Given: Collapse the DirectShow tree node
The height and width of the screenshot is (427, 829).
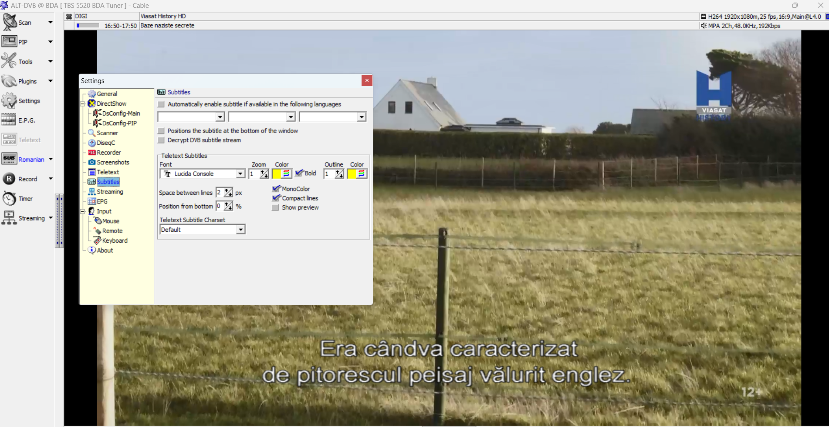Looking at the screenshot, I should 82,103.
